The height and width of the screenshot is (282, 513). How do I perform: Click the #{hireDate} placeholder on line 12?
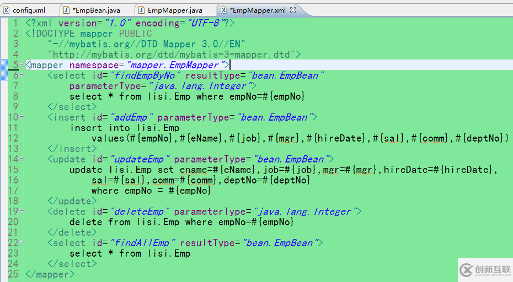[x=336, y=138]
